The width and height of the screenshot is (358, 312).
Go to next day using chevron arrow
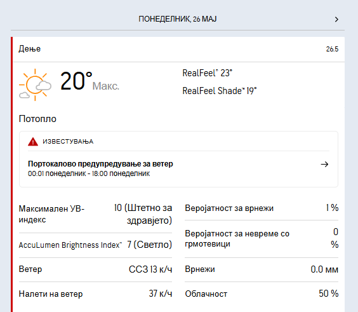click(x=336, y=19)
